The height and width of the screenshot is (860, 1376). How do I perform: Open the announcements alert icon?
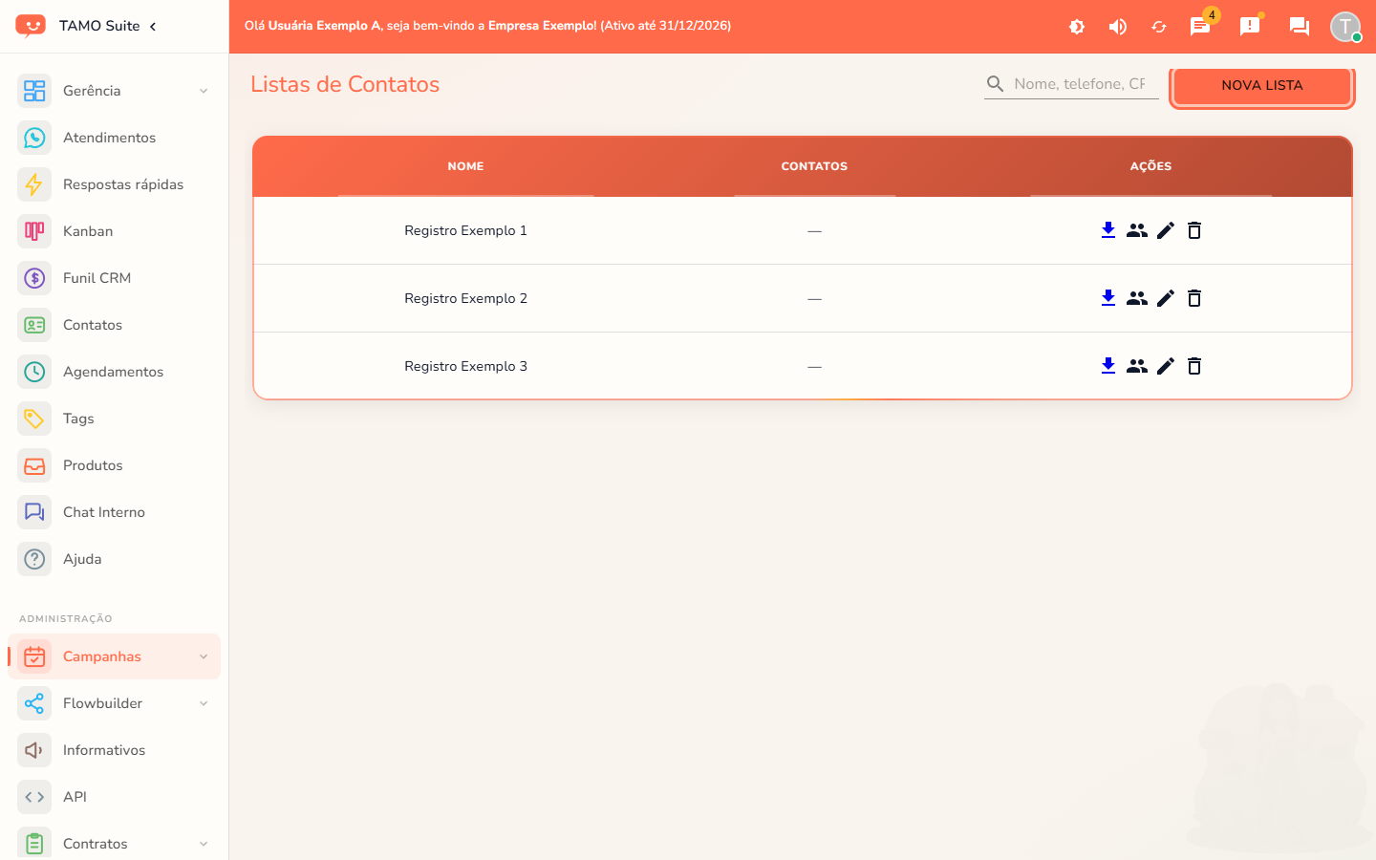coord(1250,27)
